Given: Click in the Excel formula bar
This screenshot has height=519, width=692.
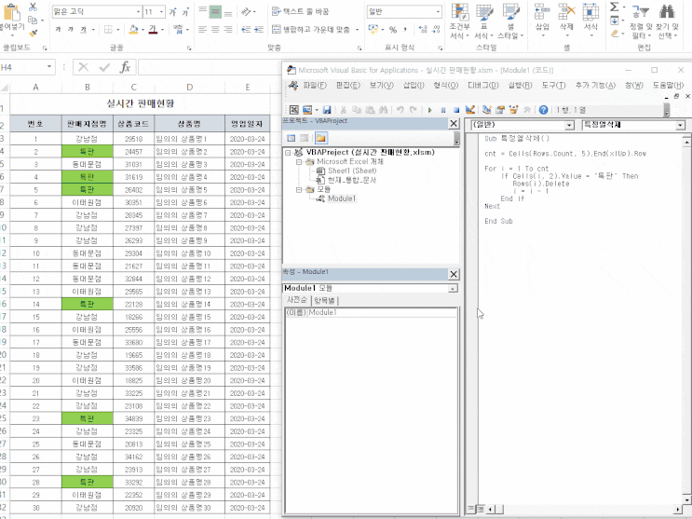Looking at the screenshot, I should coord(210,67).
